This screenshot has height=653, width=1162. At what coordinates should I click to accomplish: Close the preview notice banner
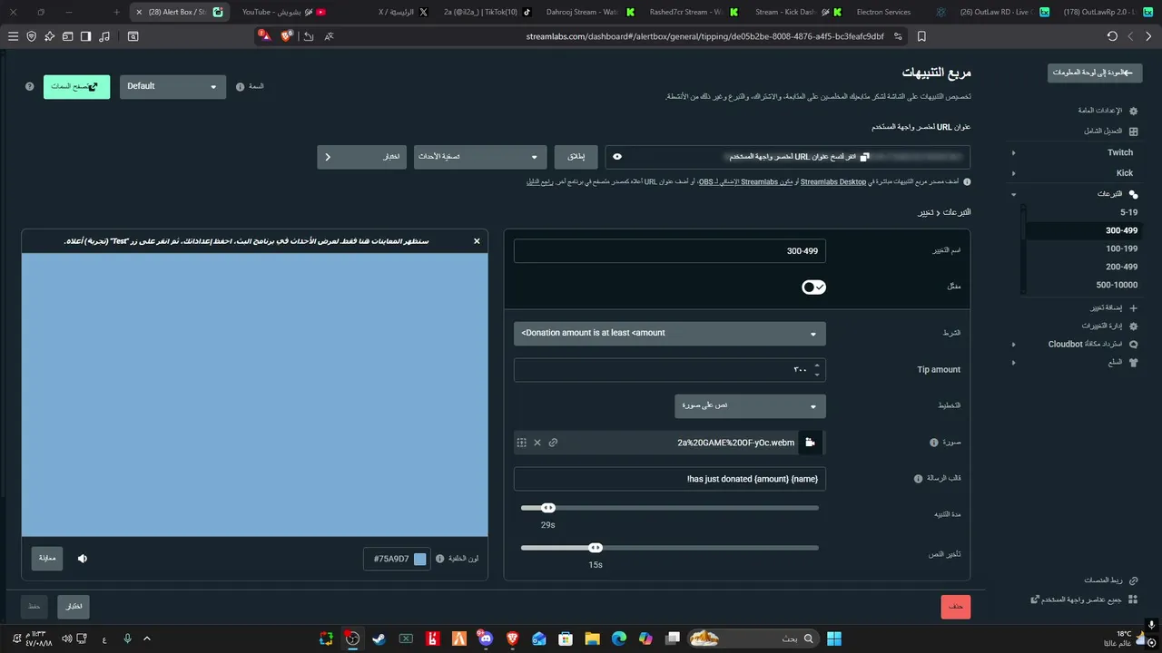point(477,241)
